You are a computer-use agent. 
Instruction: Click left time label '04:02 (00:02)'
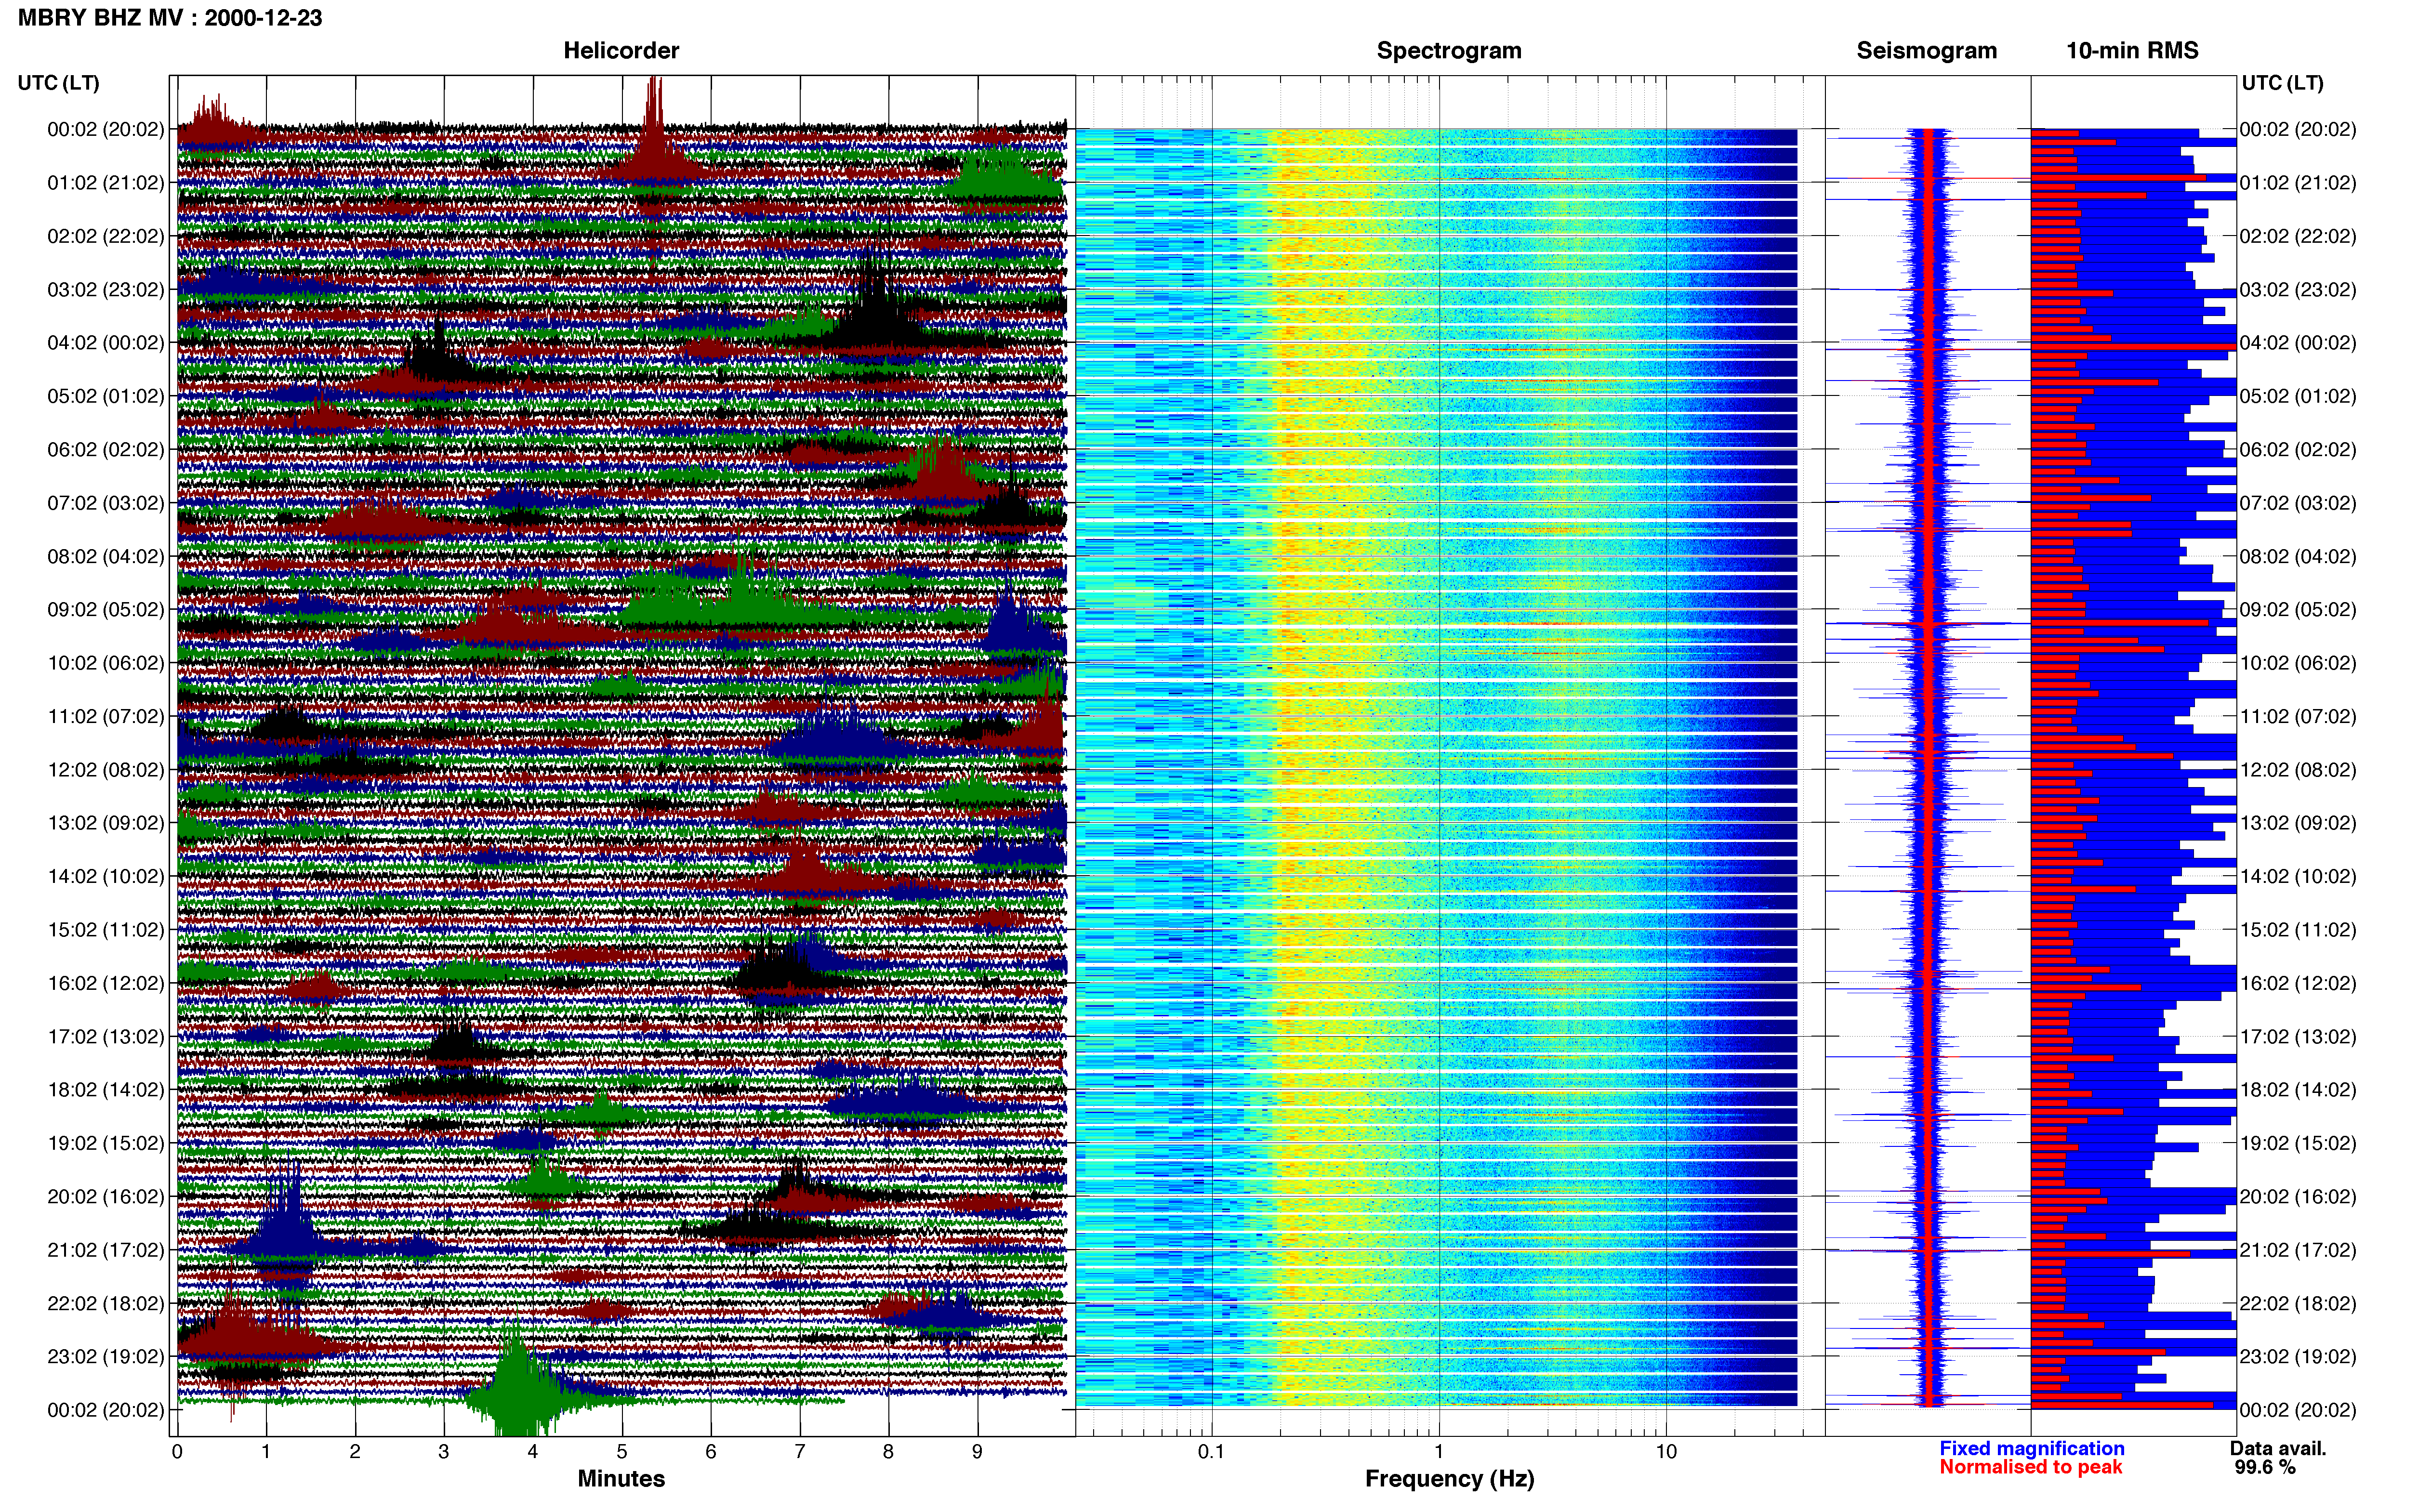point(106,342)
